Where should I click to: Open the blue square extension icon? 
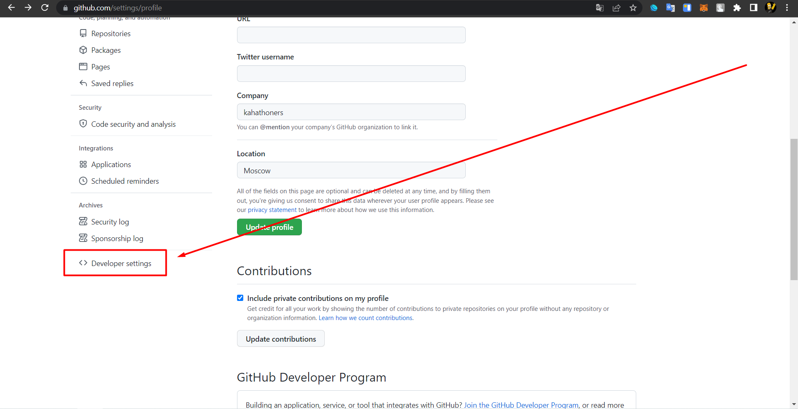point(687,7)
